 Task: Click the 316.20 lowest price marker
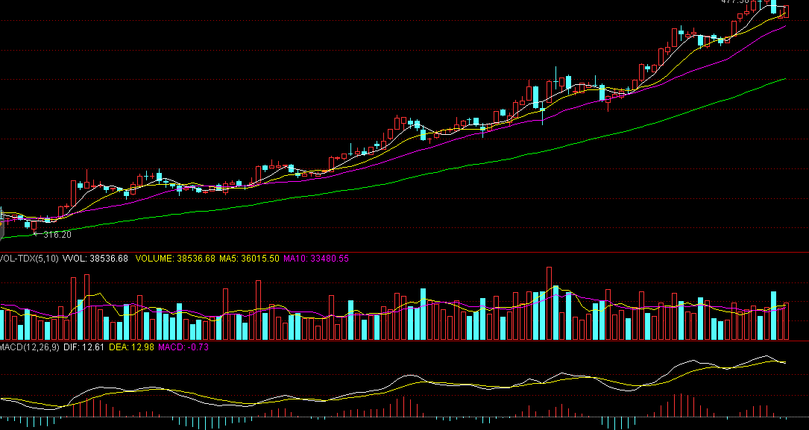point(57,235)
